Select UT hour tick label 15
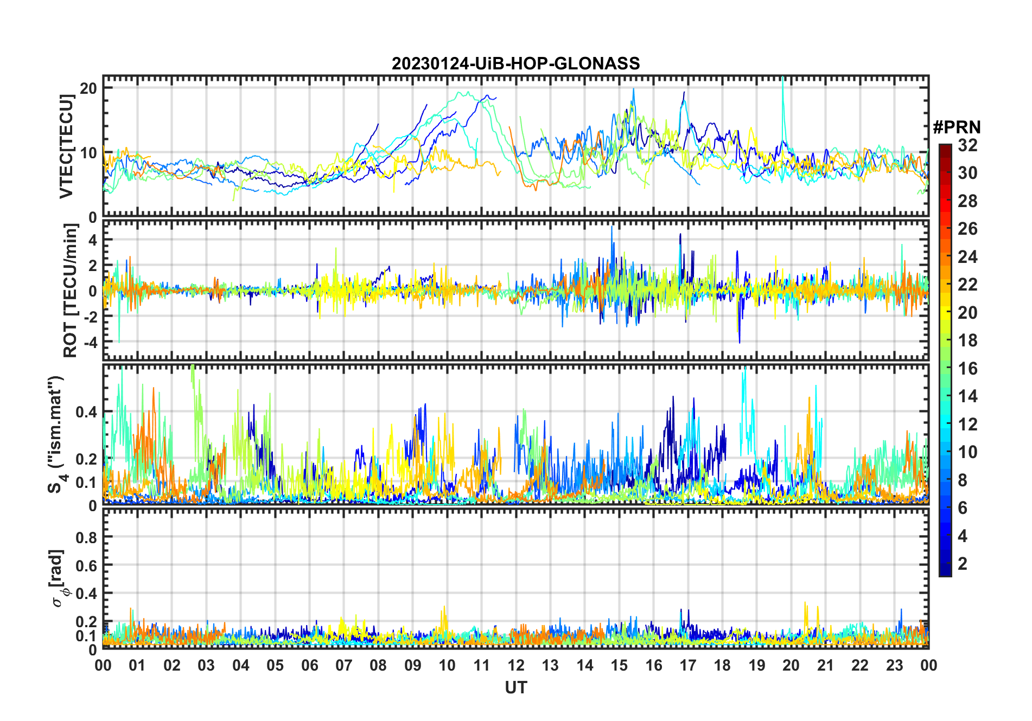 coord(619,665)
